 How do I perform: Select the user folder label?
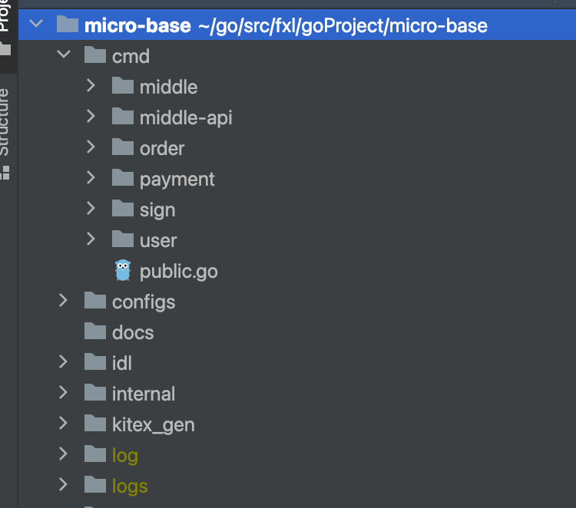158,240
